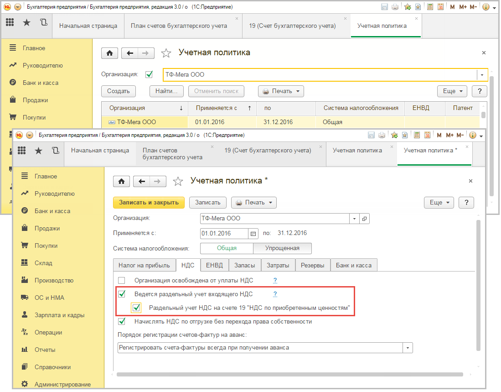Expand Организация dropdown in front form
The height and width of the screenshot is (392, 501).
(x=354, y=219)
